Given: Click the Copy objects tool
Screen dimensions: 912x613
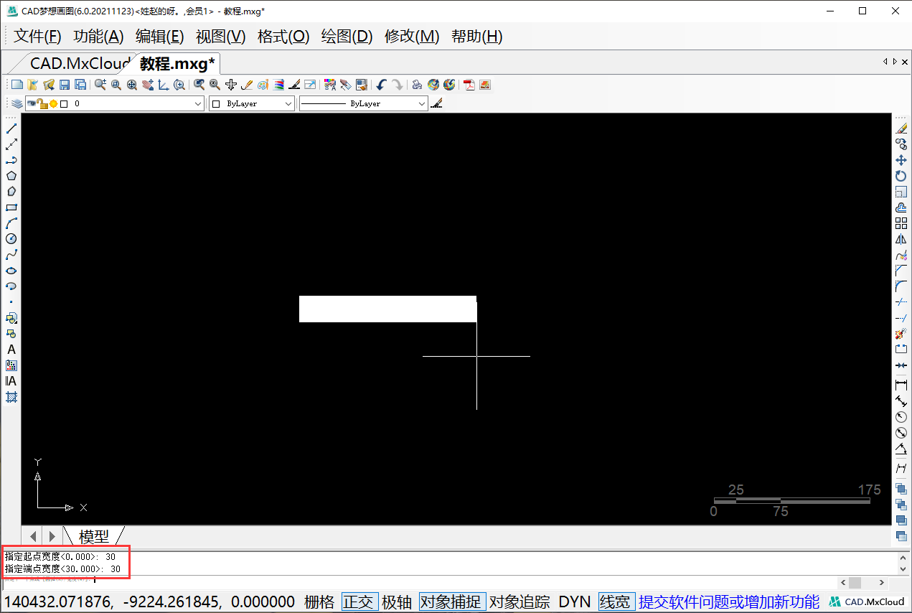Looking at the screenshot, I should coord(901,144).
